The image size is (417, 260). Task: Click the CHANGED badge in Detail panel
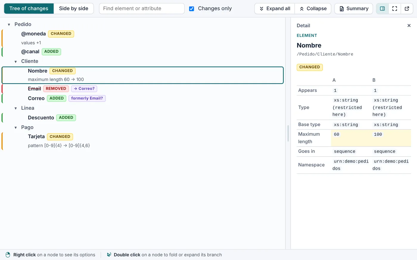coord(309,67)
